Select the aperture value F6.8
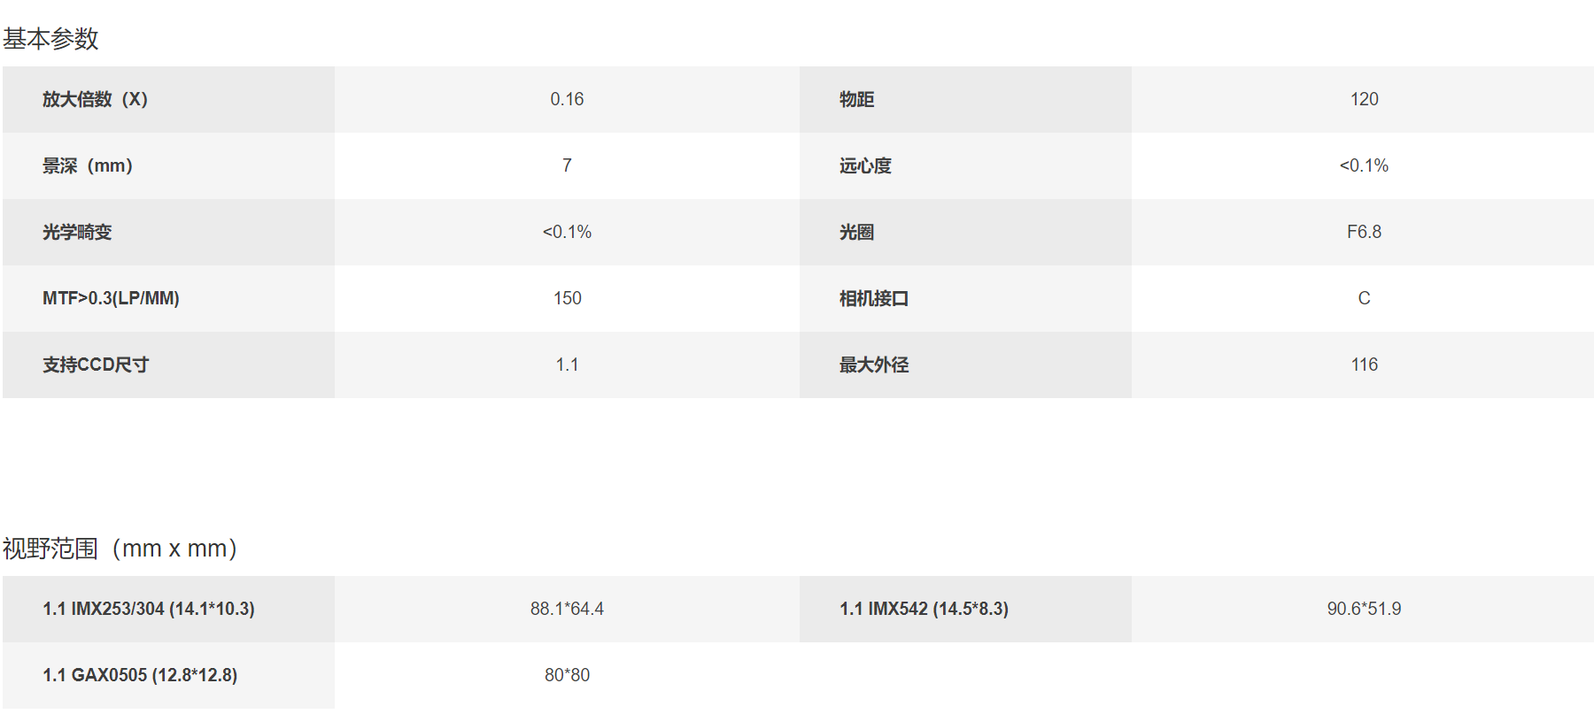This screenshot has width=1594, height=714. pos(1364,232)
